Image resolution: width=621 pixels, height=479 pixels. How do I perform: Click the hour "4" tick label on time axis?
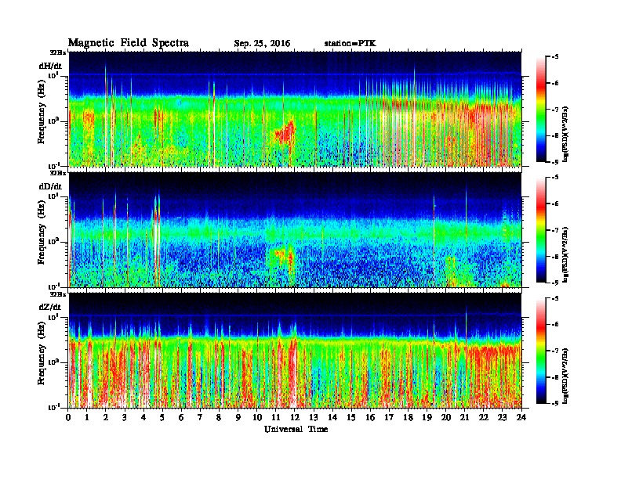[143, 418]
